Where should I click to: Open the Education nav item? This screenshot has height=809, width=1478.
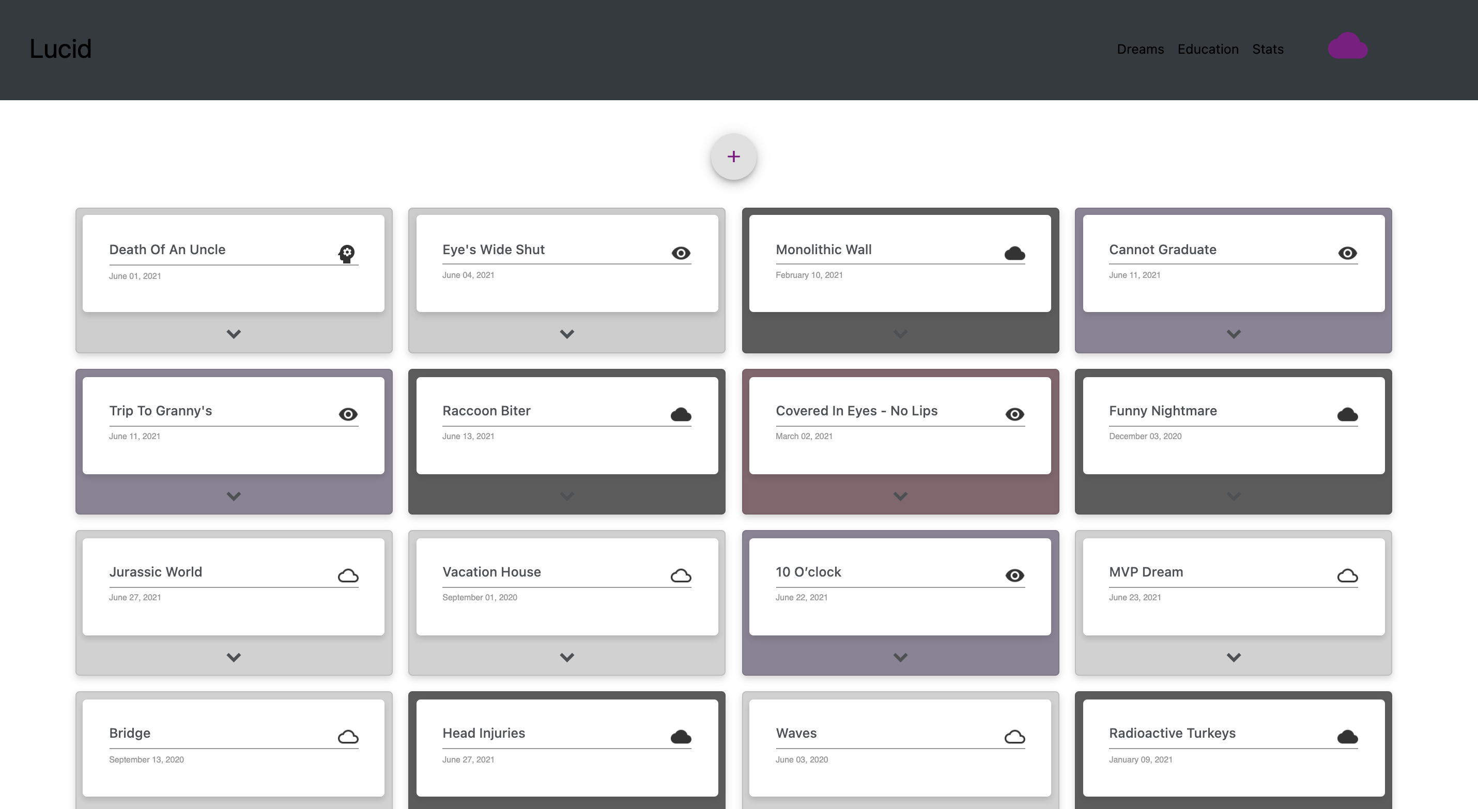point(1208,50)
